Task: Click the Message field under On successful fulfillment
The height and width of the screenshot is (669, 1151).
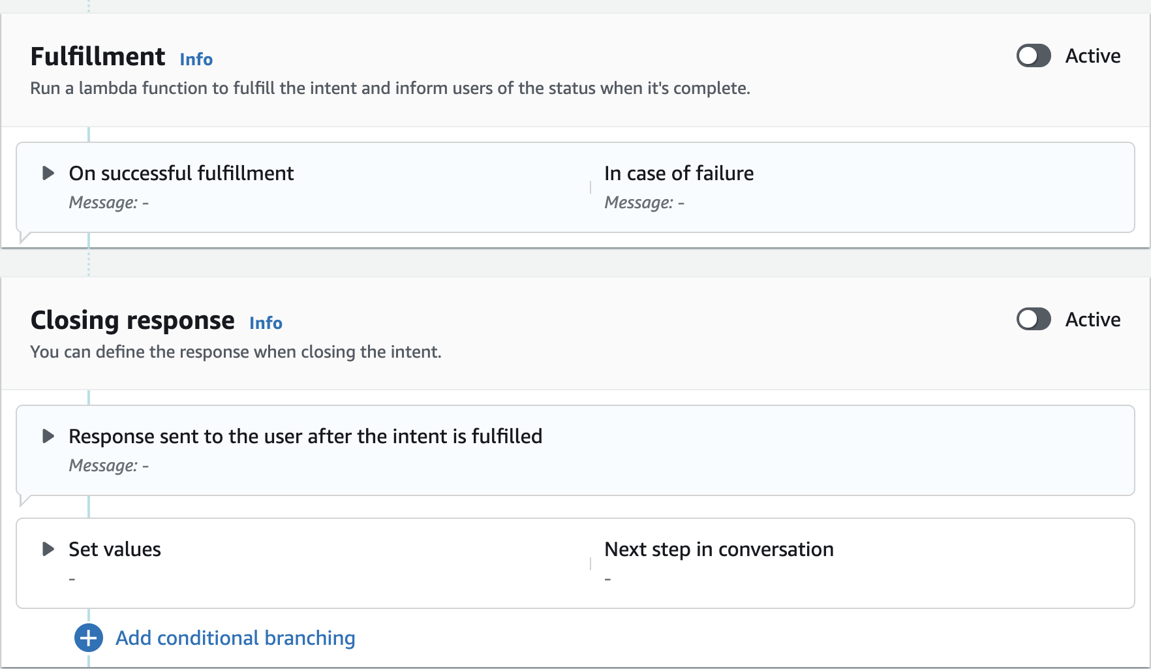Action: pos(108,202)
